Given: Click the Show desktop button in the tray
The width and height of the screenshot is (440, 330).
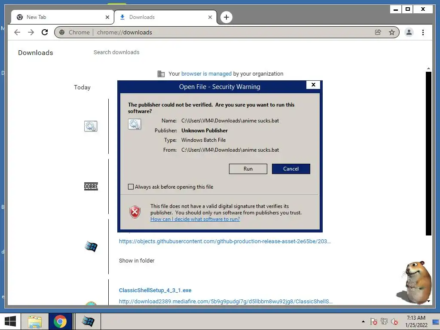Looking at the screenshot, I should pos(436,321).
